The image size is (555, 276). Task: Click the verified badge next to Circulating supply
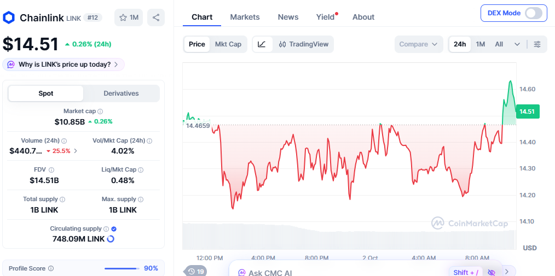click(x=114, y=228)
